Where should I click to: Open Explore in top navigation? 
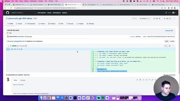[64, 13]
